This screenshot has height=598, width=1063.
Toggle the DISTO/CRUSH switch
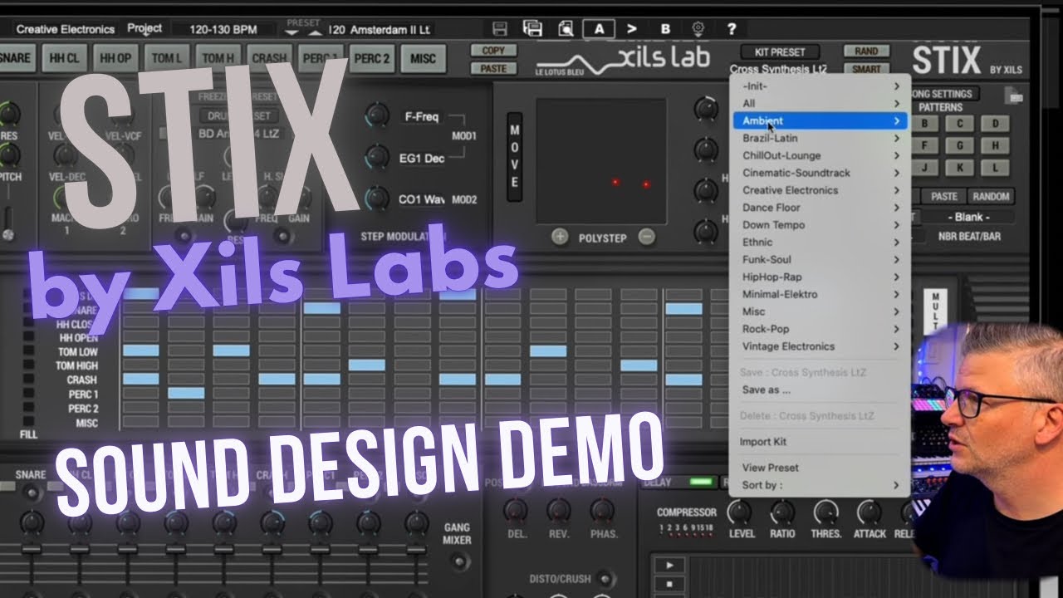605,579
